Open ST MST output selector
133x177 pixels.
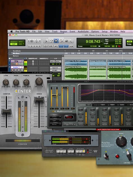click(56, 70)
